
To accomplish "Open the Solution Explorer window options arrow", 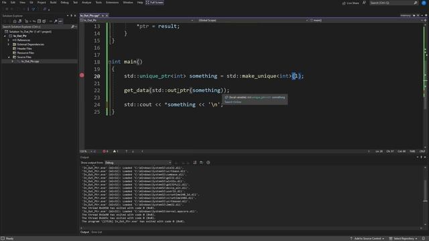I will click(68, 16).
